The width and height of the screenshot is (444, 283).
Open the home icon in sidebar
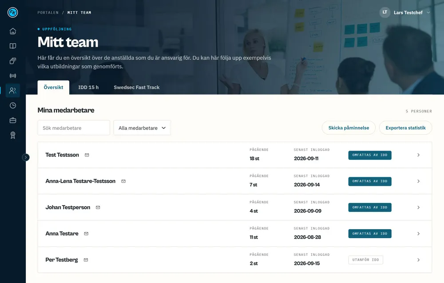(13, 31)
